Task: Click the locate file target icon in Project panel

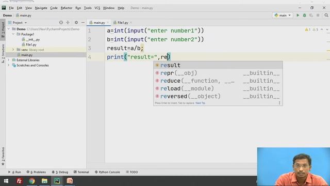Action: point(61,23)
